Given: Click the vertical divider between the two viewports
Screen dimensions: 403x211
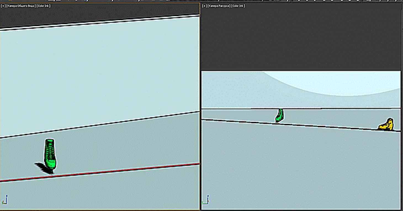Looking at the screenshot, I should 200,110.
